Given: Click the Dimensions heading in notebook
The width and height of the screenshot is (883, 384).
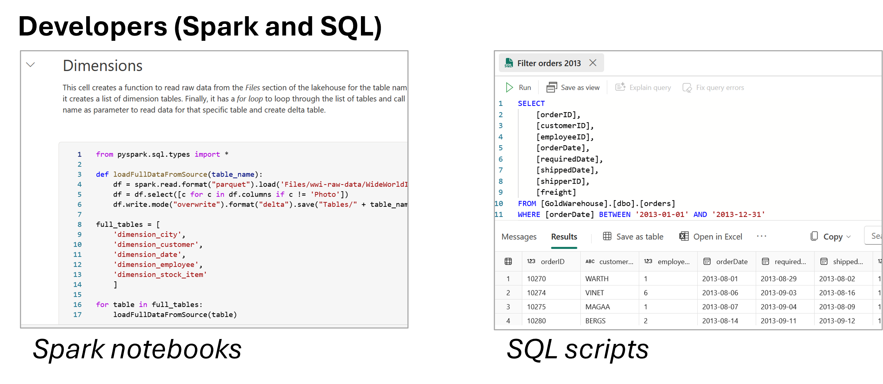Looking at the screenshot, I should (102, 66).
